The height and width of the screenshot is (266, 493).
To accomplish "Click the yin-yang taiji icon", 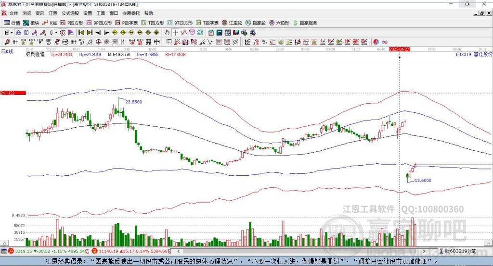I will [376, 42].
